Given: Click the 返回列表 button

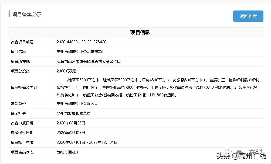Looking at the screenshot, I should coord(248,16).
